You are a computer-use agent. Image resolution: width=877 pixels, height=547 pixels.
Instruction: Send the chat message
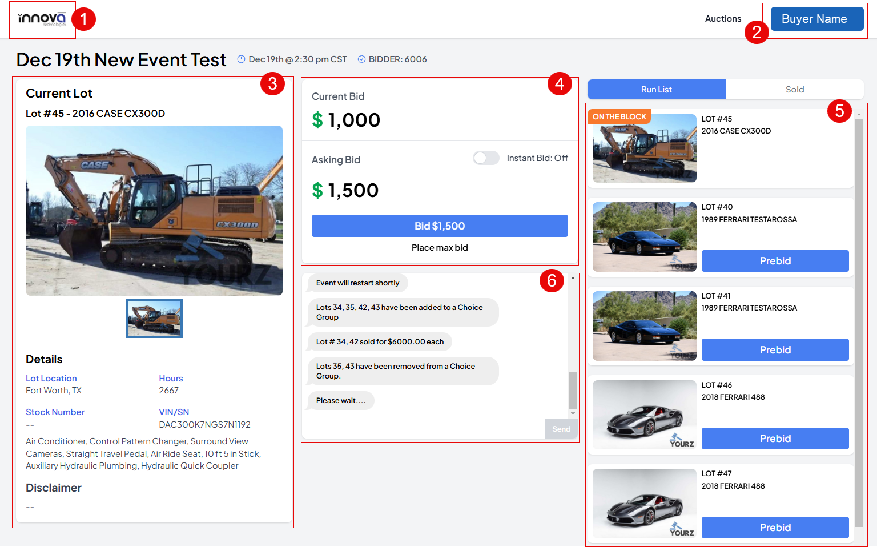(x=561, y=429)
